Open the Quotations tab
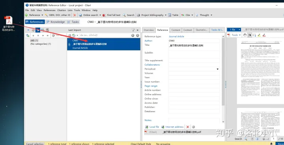284x145 pixels. 202,30
